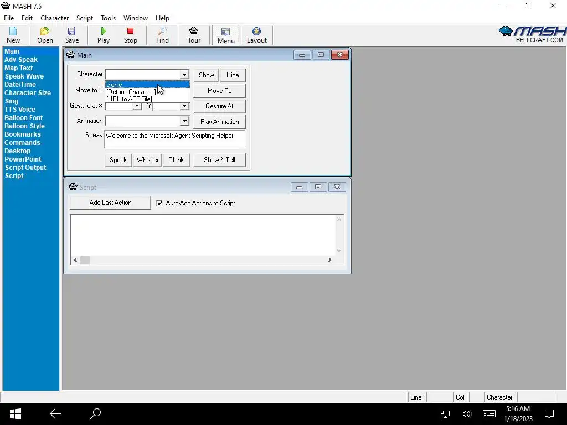Click the Think button
567x425 pixels.
coord(177,160)
